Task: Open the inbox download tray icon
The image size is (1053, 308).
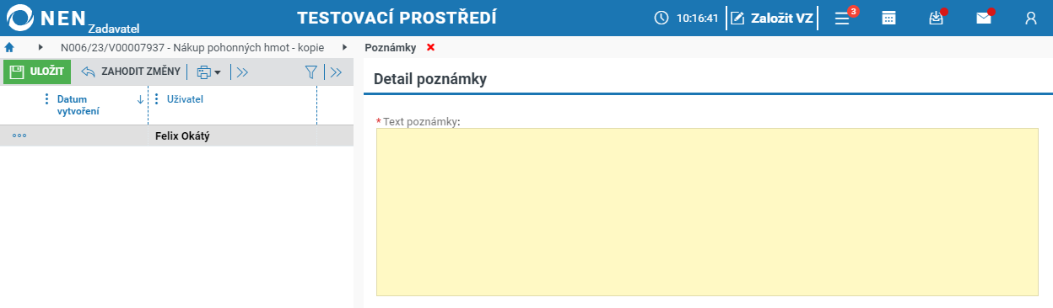Action: pyautogui.click(x=937, y=18)
